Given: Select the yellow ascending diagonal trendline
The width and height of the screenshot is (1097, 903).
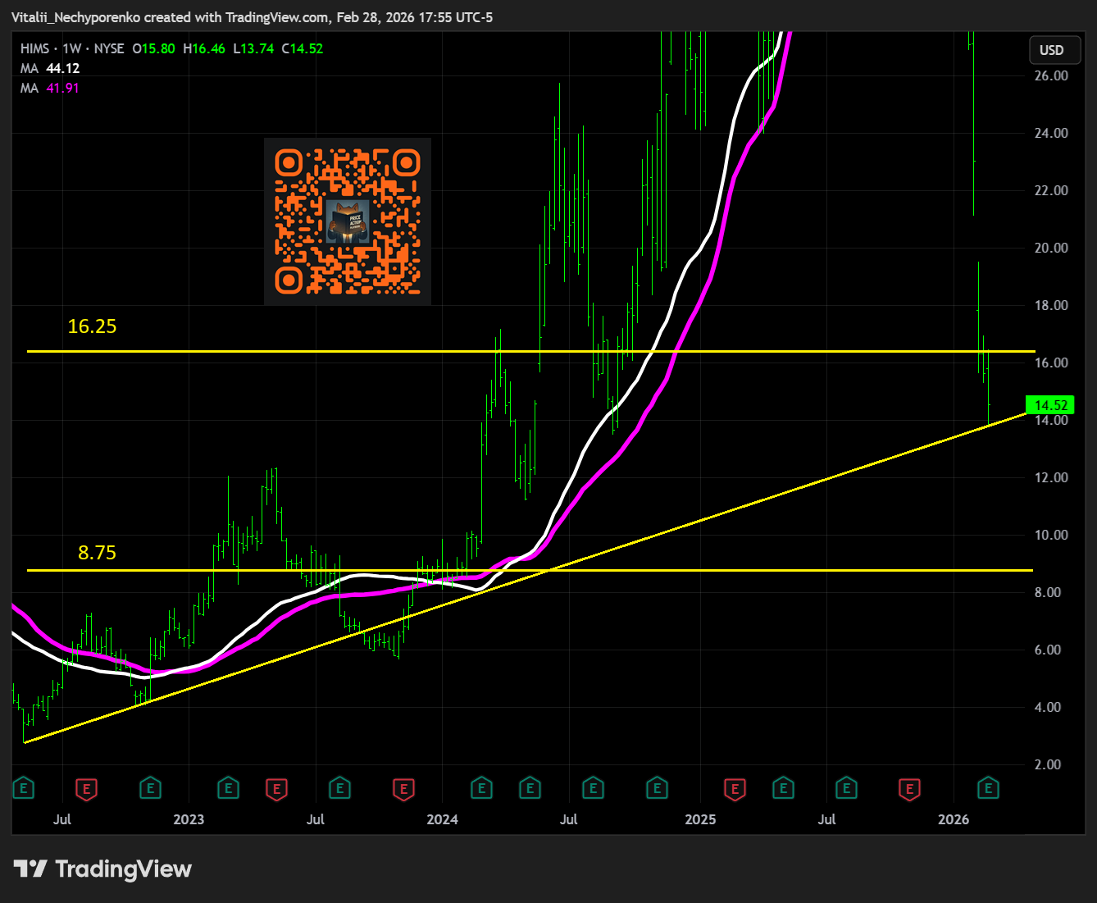Looking at the screenshot, I should [x=525, y=577].
